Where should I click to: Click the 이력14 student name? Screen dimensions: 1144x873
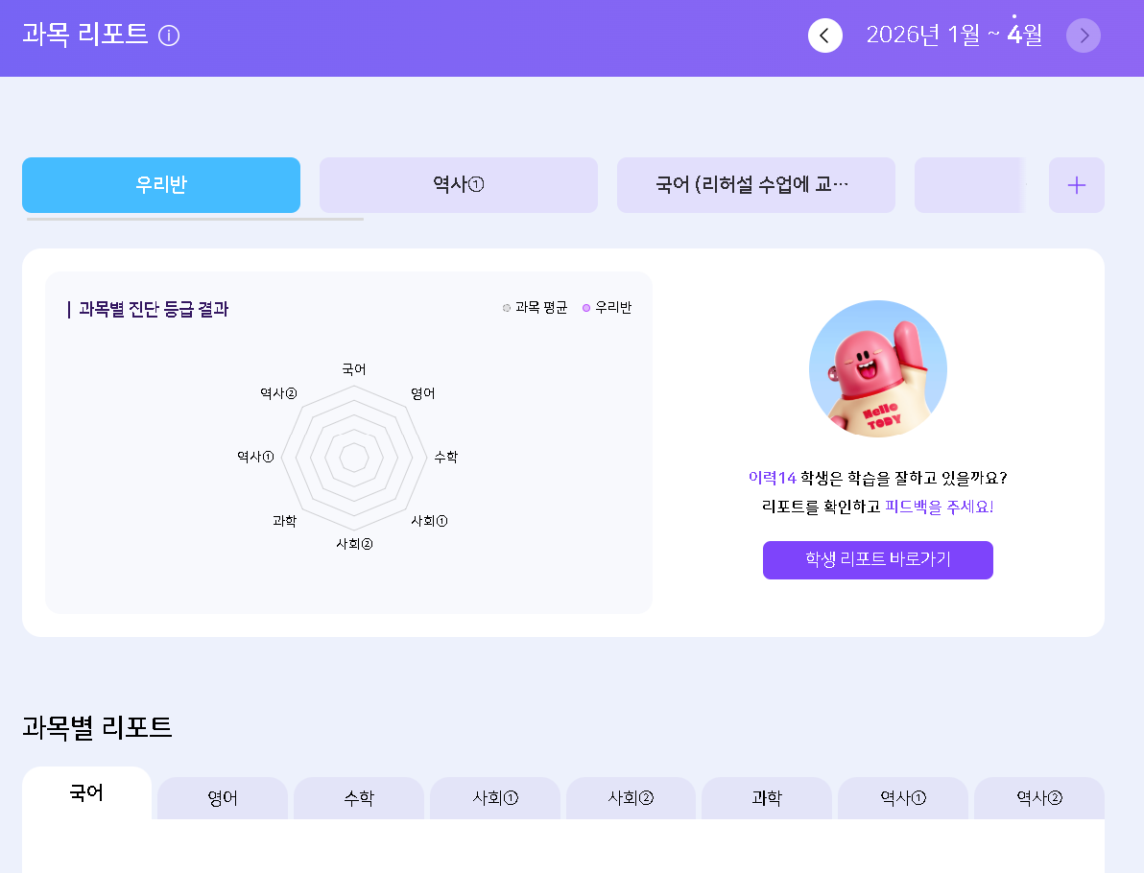(772, 478)
